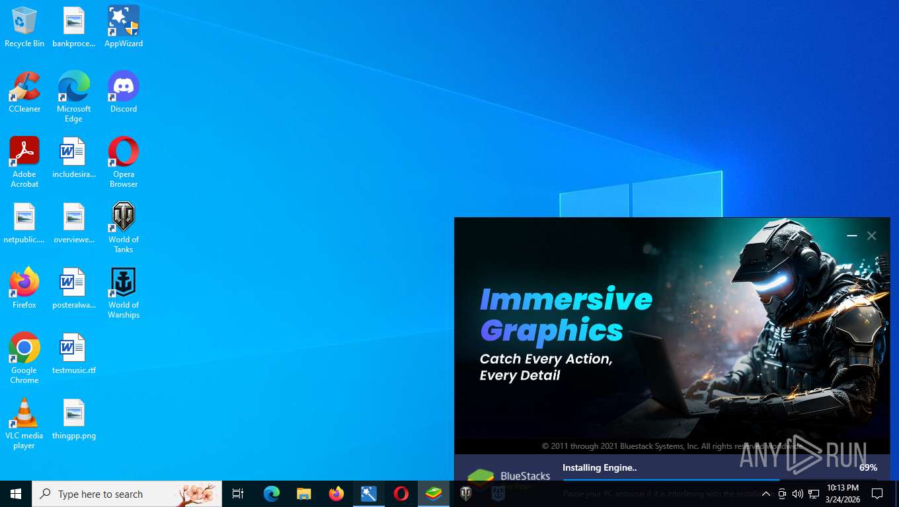Launch Firefox from the taskbar
Screen dimensions: 899x507
pos(336,494)
